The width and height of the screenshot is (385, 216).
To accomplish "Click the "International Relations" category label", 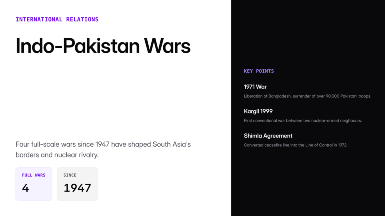I will coord(57,19).
